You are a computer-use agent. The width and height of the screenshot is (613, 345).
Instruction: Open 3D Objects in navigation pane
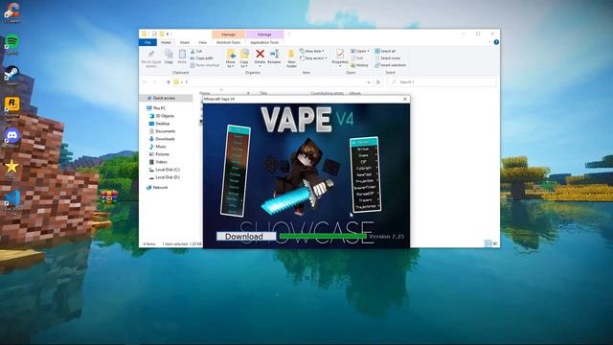tap(165, 116)
